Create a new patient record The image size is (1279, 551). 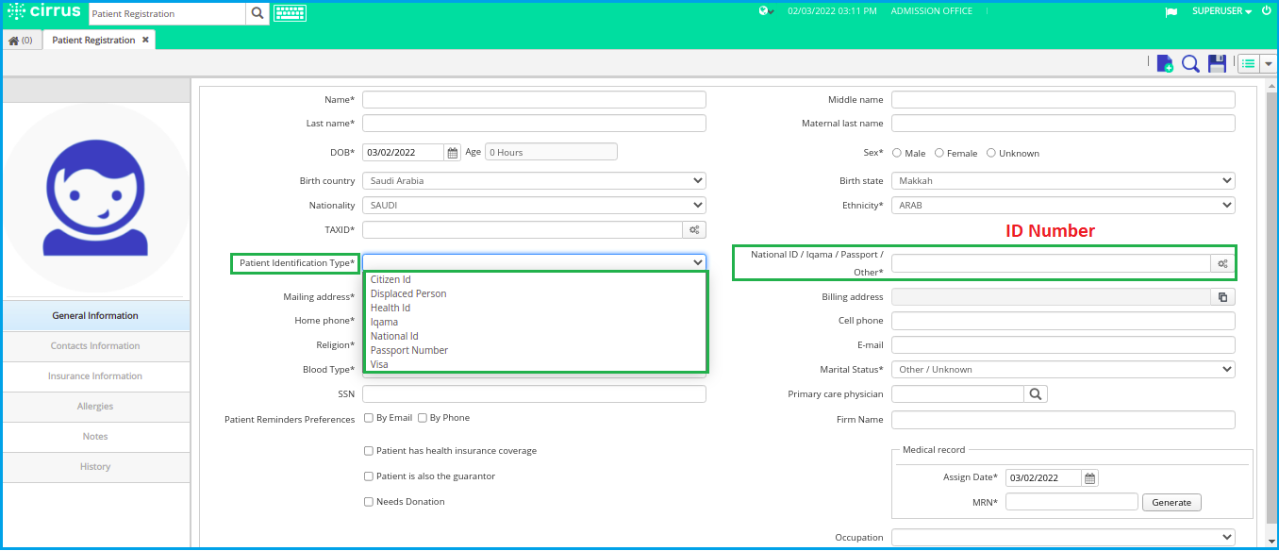coord(1164,63)
